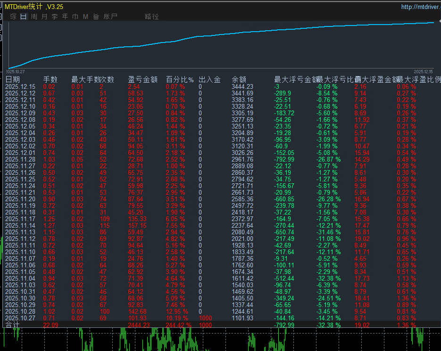Click lots value 1.25
Screen dimensions: 441x351
pos(49,219)
